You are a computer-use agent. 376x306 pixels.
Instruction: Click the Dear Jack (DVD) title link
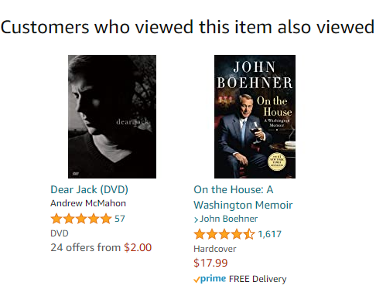[x=89, y=189]
